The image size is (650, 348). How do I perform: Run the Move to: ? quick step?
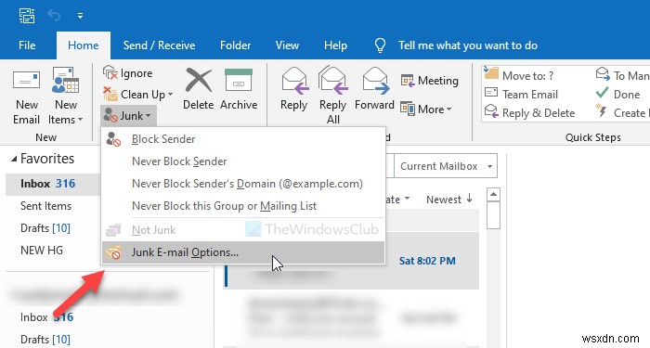(x=519, y=75)
